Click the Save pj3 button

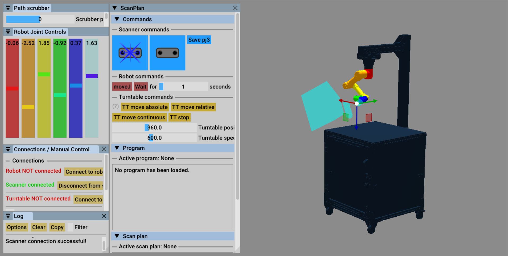click(199, 40)
